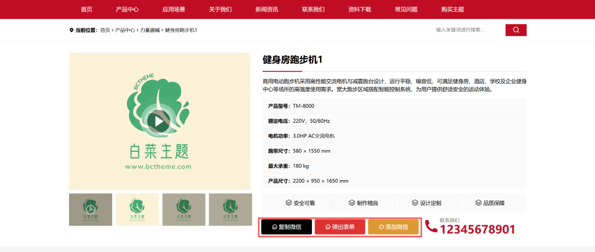
Task: Click the TM-8000 model value
Action: [x=303, y=106]
